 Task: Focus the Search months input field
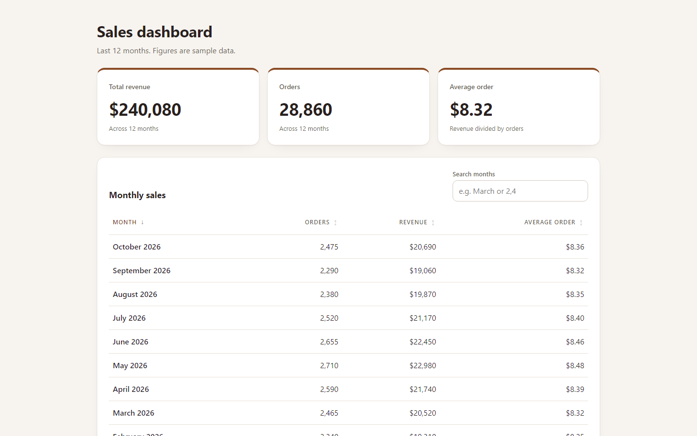tap(520, 191)
